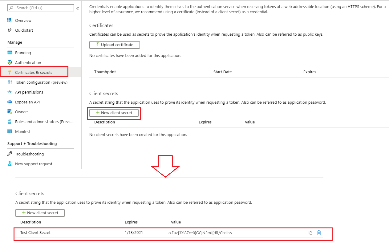This screenshot has height=245, width=389.
Task: Go to the Owners page
Action: click(22, 112)
